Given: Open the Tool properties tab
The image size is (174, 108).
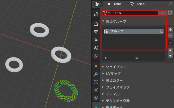Looking at the screenshot, I should 96,14.
